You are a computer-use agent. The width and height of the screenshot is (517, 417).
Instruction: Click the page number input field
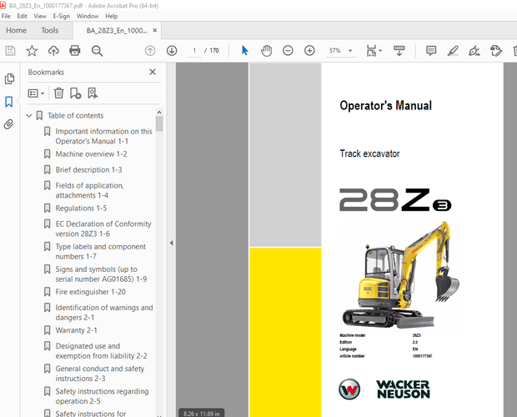(x=194, y=51)
